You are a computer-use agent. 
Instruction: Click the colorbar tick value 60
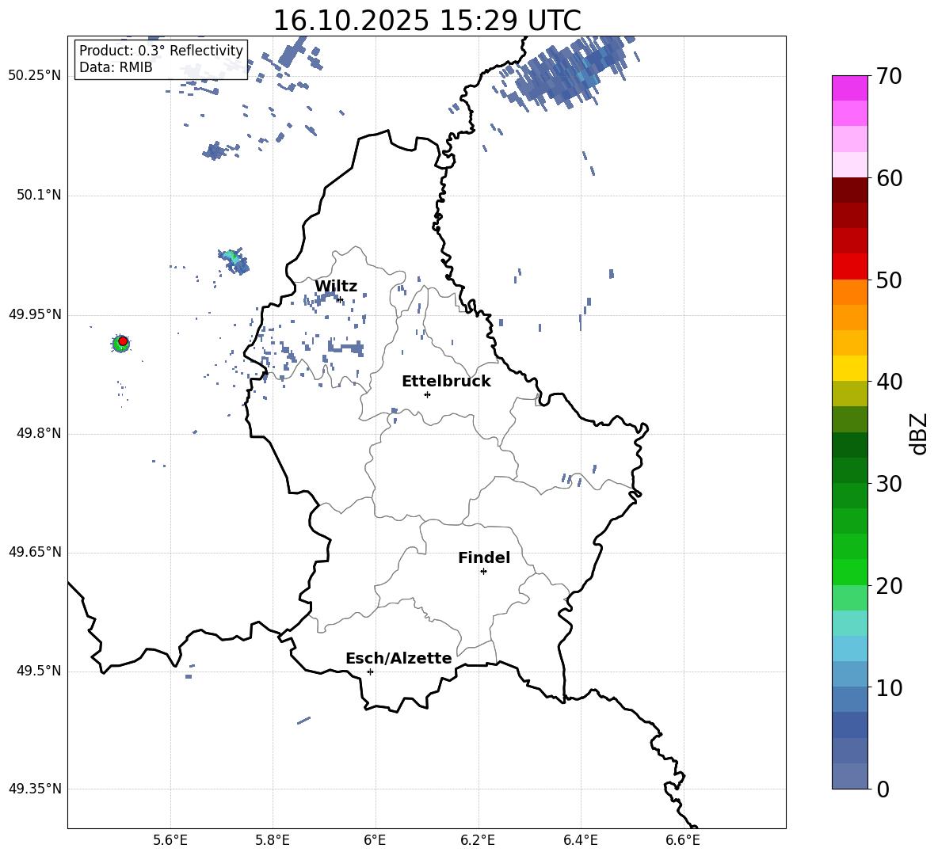click(x=890, y=178)
